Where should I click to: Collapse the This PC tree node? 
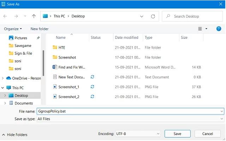[3, 88]
